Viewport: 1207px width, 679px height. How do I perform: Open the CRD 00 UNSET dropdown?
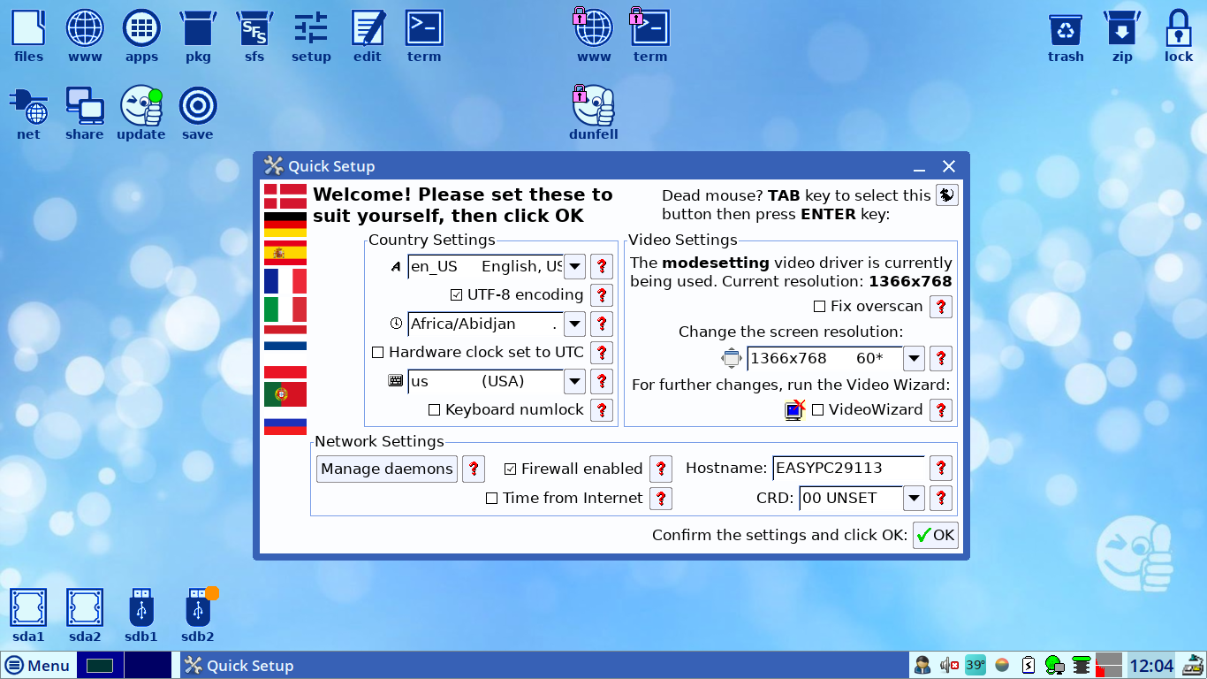pyautogui.click(x=914, y=498)
